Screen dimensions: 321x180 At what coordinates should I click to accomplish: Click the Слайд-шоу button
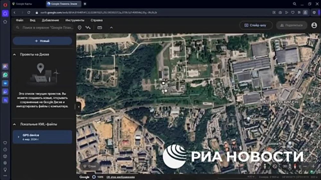click(256, 25)
